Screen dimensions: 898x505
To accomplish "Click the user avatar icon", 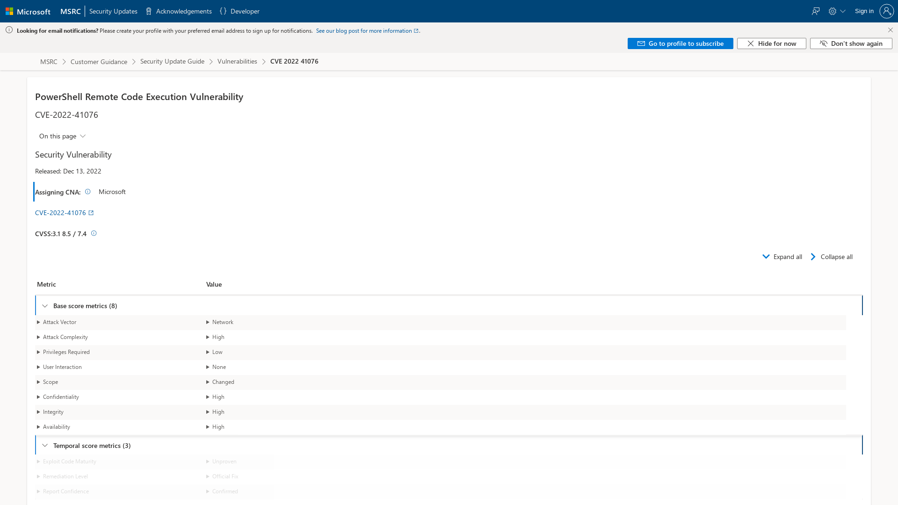I will [886, 11].
